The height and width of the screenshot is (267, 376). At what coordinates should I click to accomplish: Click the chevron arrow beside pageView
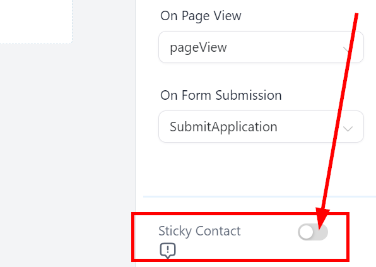(x=347, y=49)
